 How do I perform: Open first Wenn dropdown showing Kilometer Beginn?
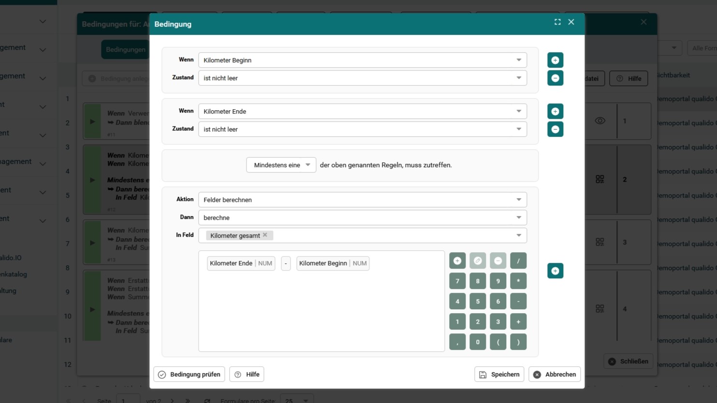coord(363,60)
